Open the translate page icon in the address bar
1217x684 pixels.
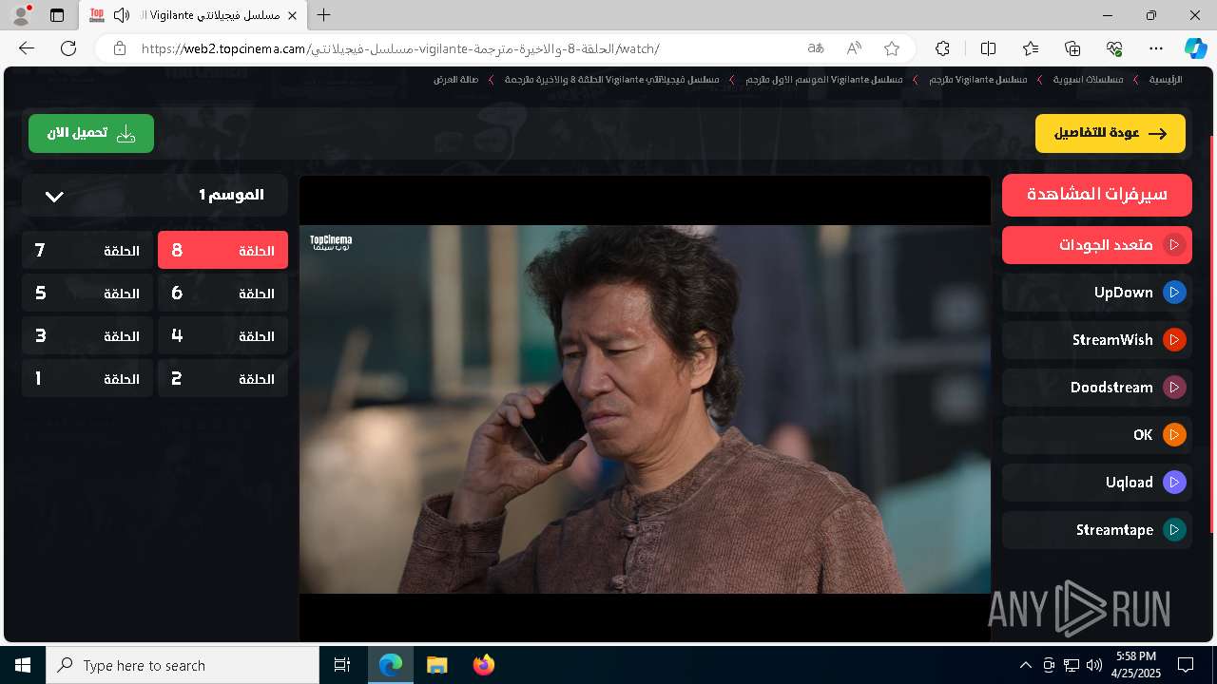[x=816, y=48]
